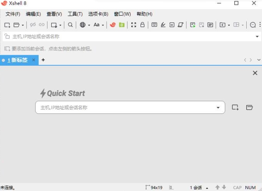Click the Quick Start host input field

[126, 108]
